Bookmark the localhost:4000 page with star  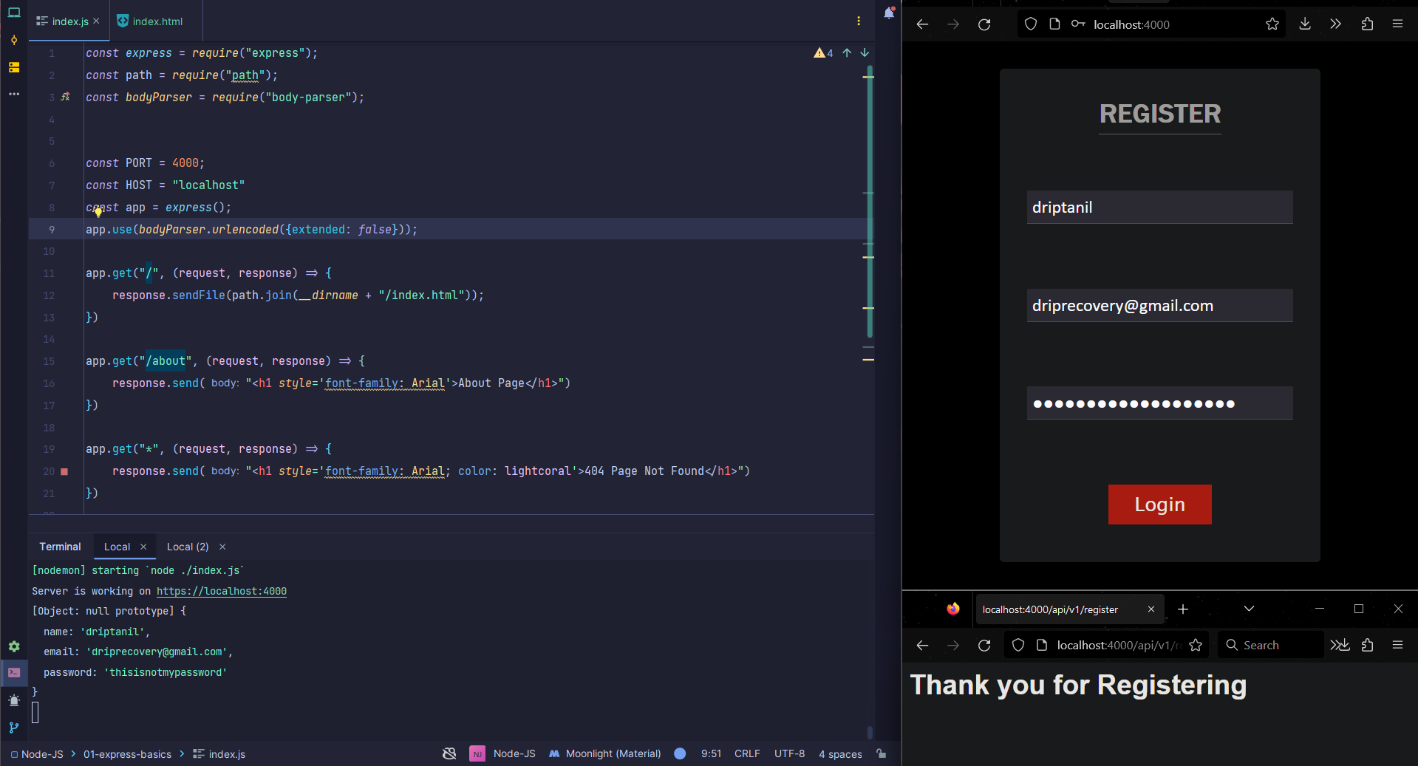coord(1272,24)
